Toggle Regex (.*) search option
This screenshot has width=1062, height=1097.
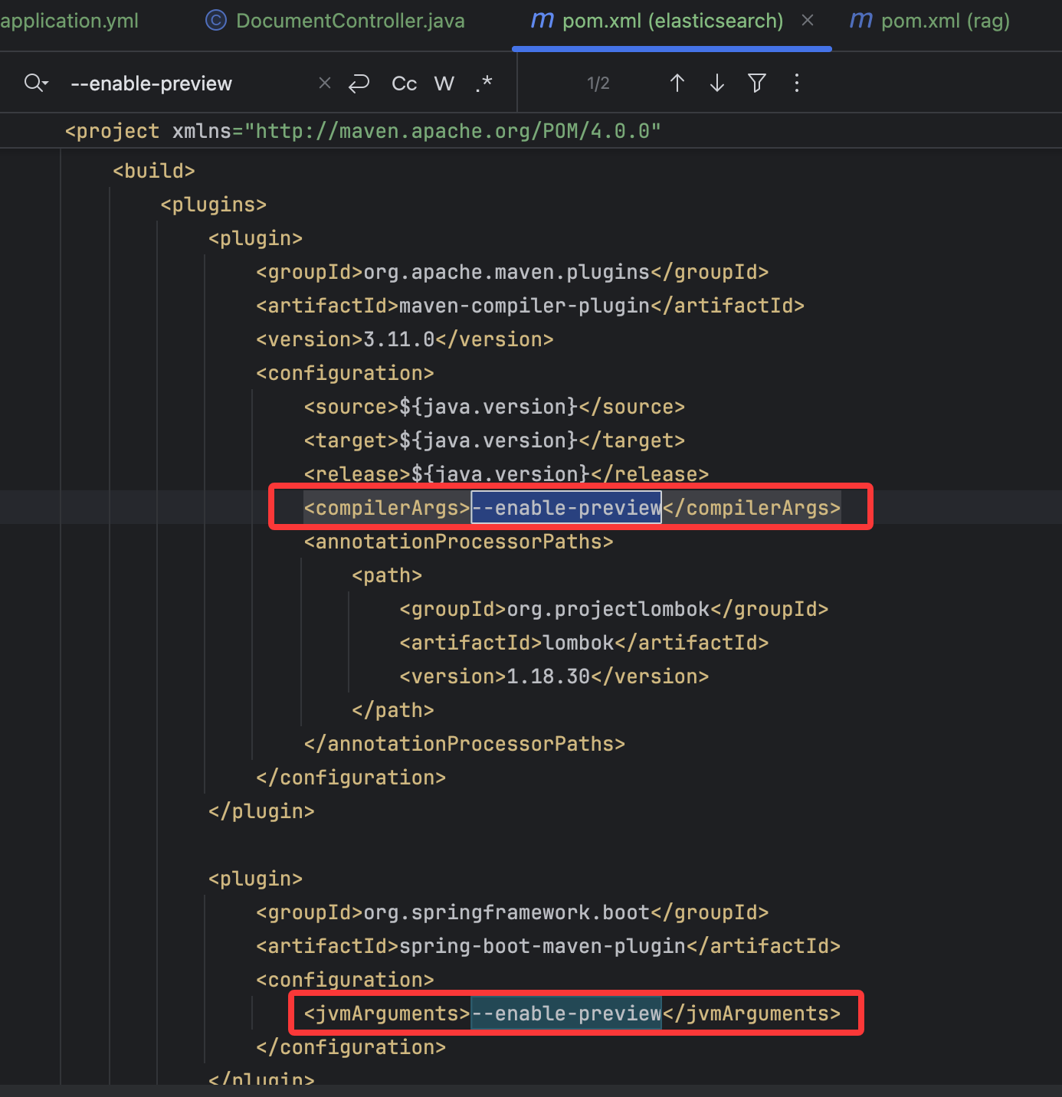coord(484,84)
